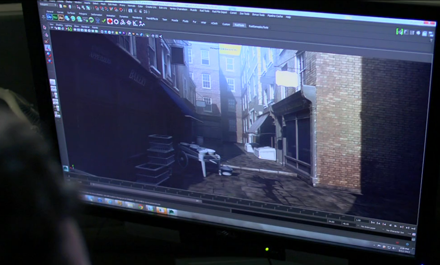Toggle the second snap magnet icon
This screenshot has width=440, height=265.
coord(101,9)
